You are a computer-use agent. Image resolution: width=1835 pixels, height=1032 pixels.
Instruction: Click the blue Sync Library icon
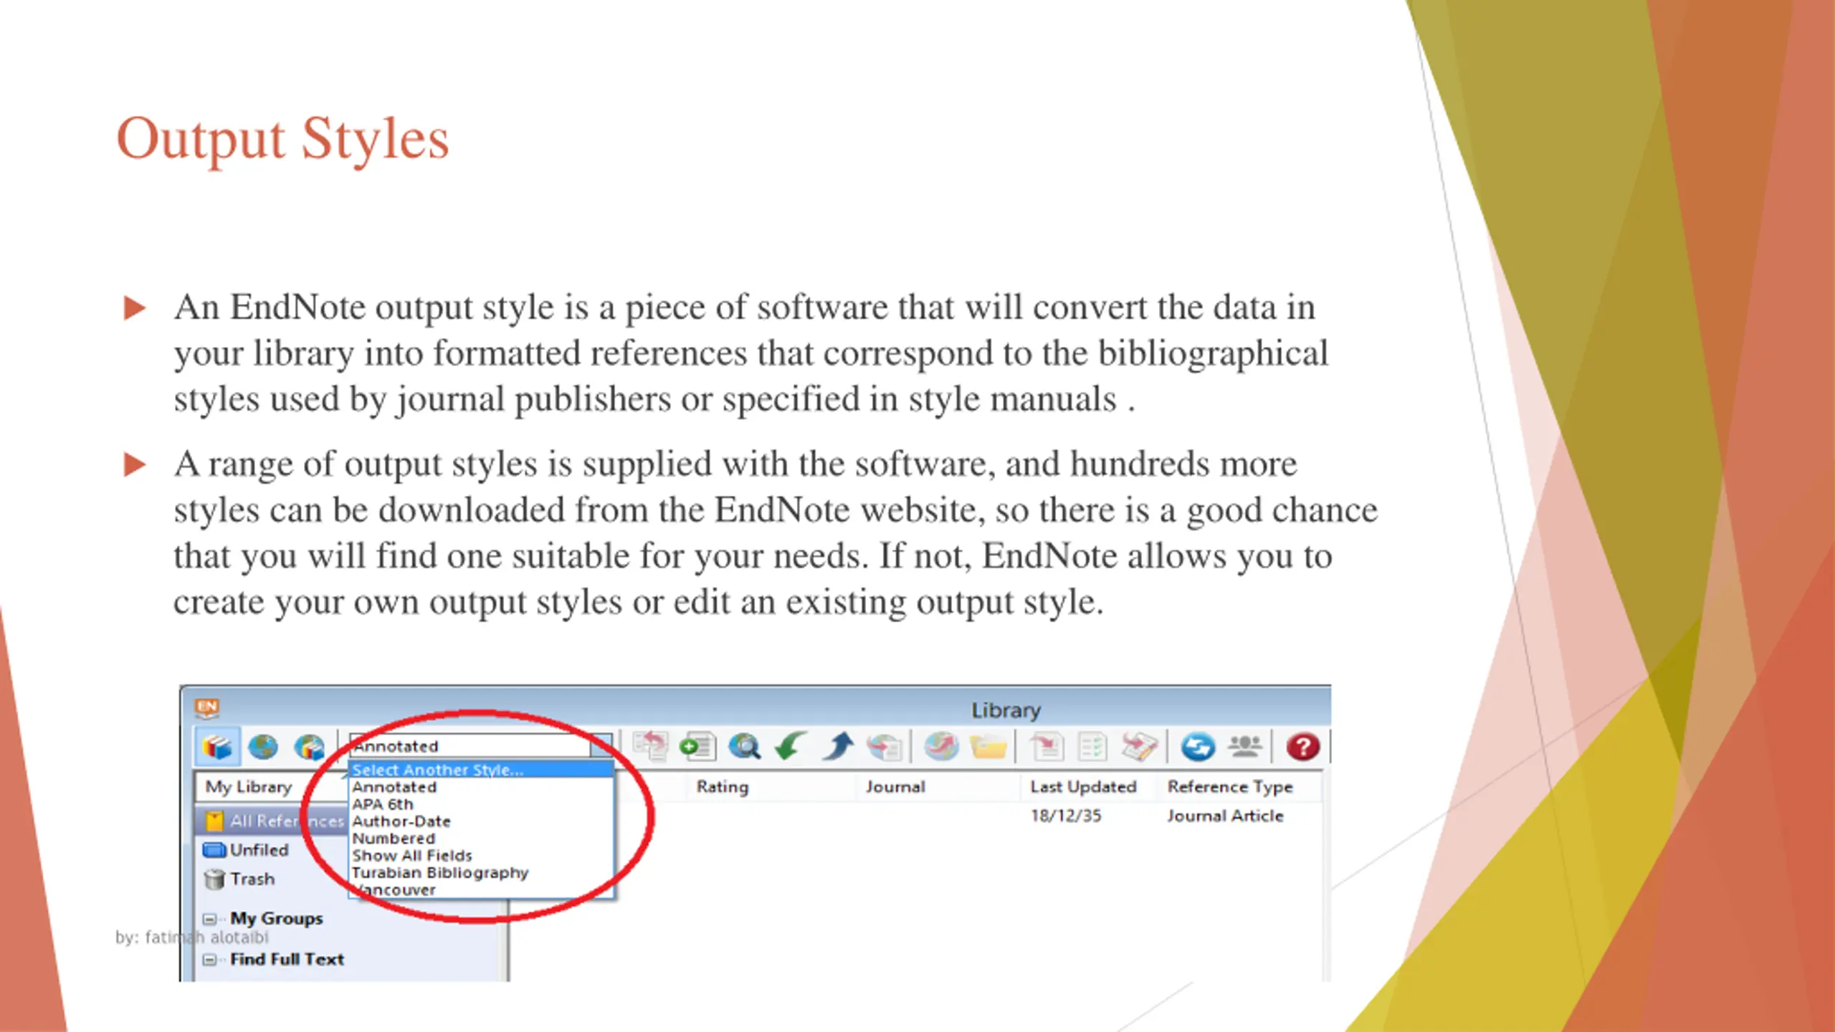(1198, 747)
